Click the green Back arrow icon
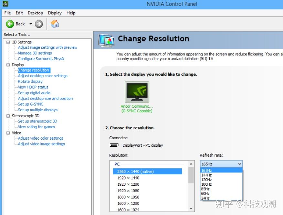Image resolution: width=283 pixels, height=215 pixels. pos(10,24)
